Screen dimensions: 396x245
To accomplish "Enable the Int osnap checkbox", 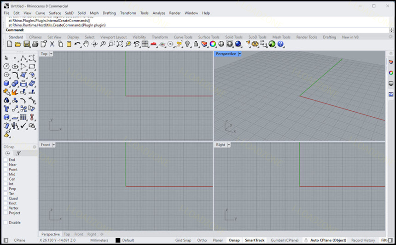I will point(6,184).
